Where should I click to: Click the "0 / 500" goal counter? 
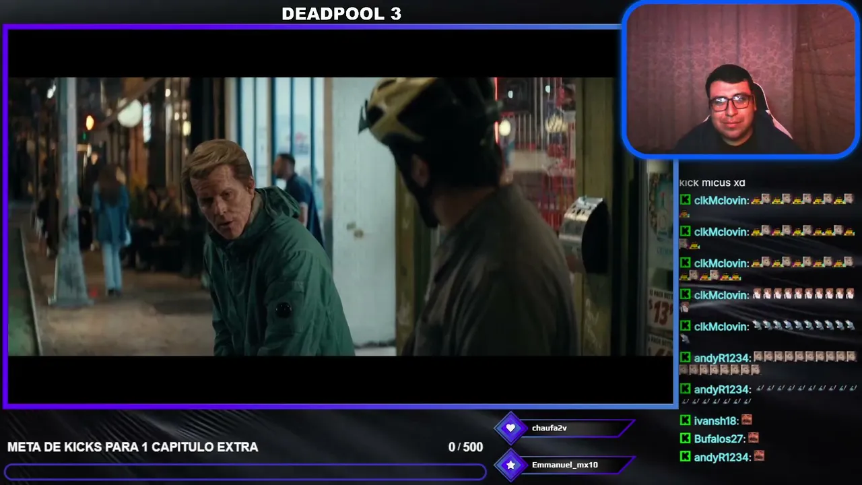point(465,447)
